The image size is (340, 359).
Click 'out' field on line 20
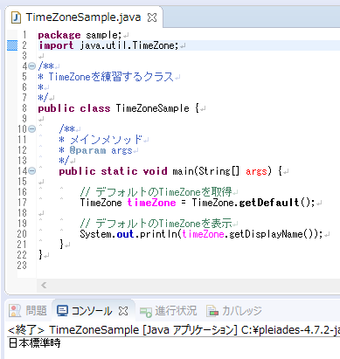pos(125,234)
